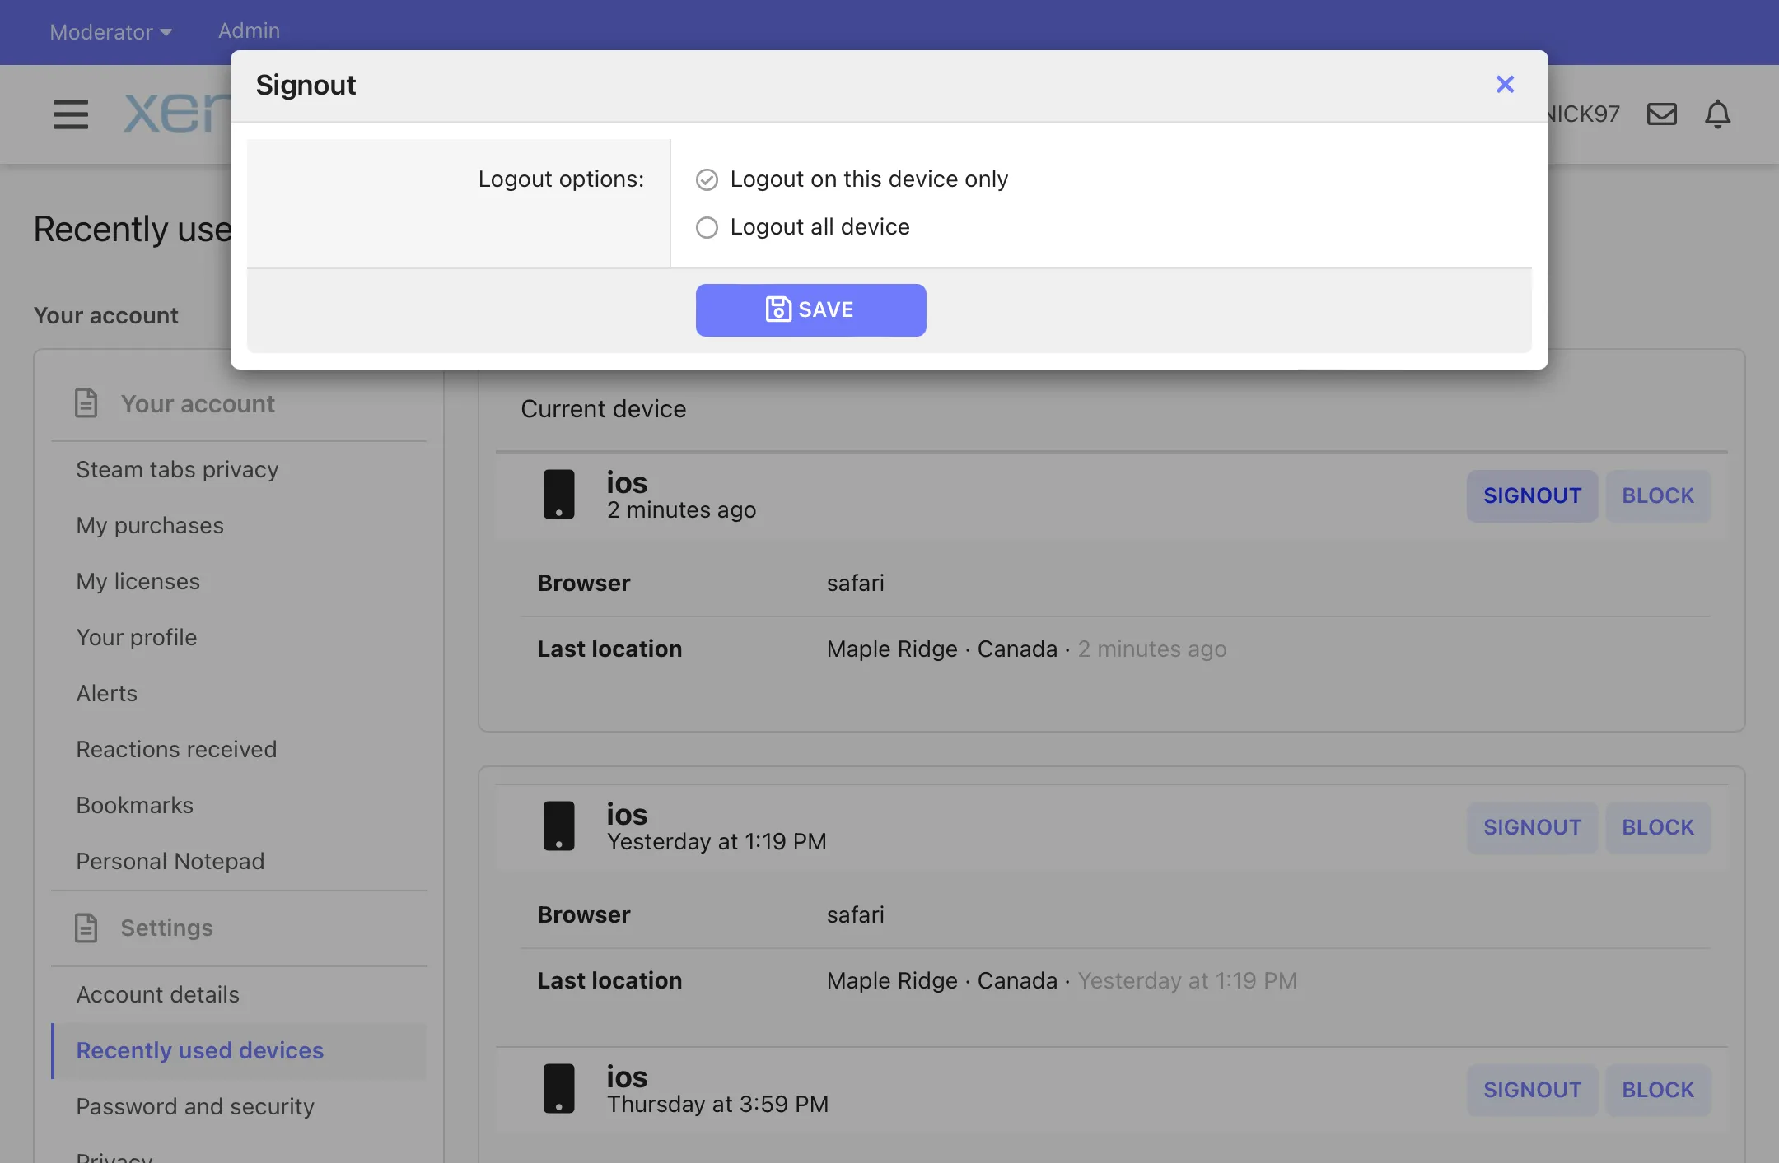
Task: Close the Signout dialog with X
Action: coord(1505,84)
